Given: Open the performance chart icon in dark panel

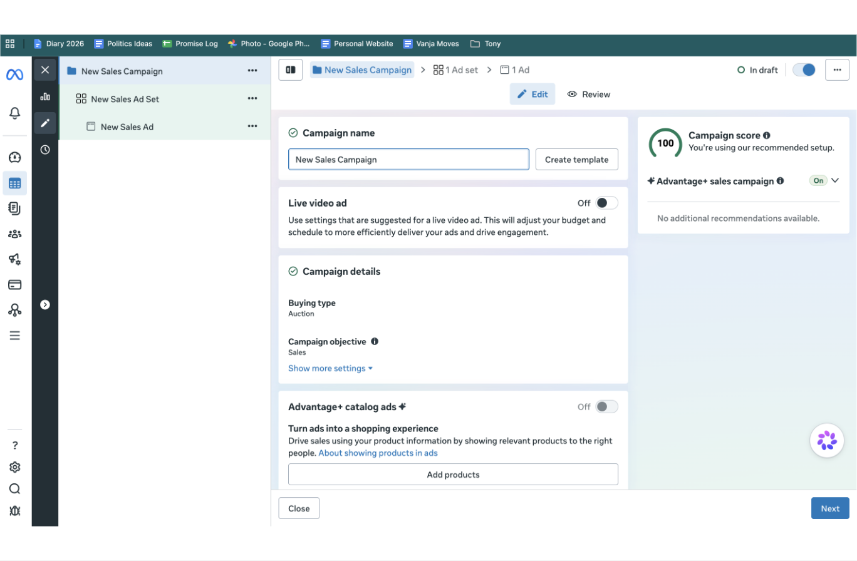Looking at the screenshot, I should pyautogui.click(x=45, y=96).
